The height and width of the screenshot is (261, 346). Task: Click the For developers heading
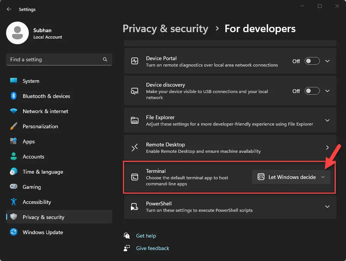point(260,29)
